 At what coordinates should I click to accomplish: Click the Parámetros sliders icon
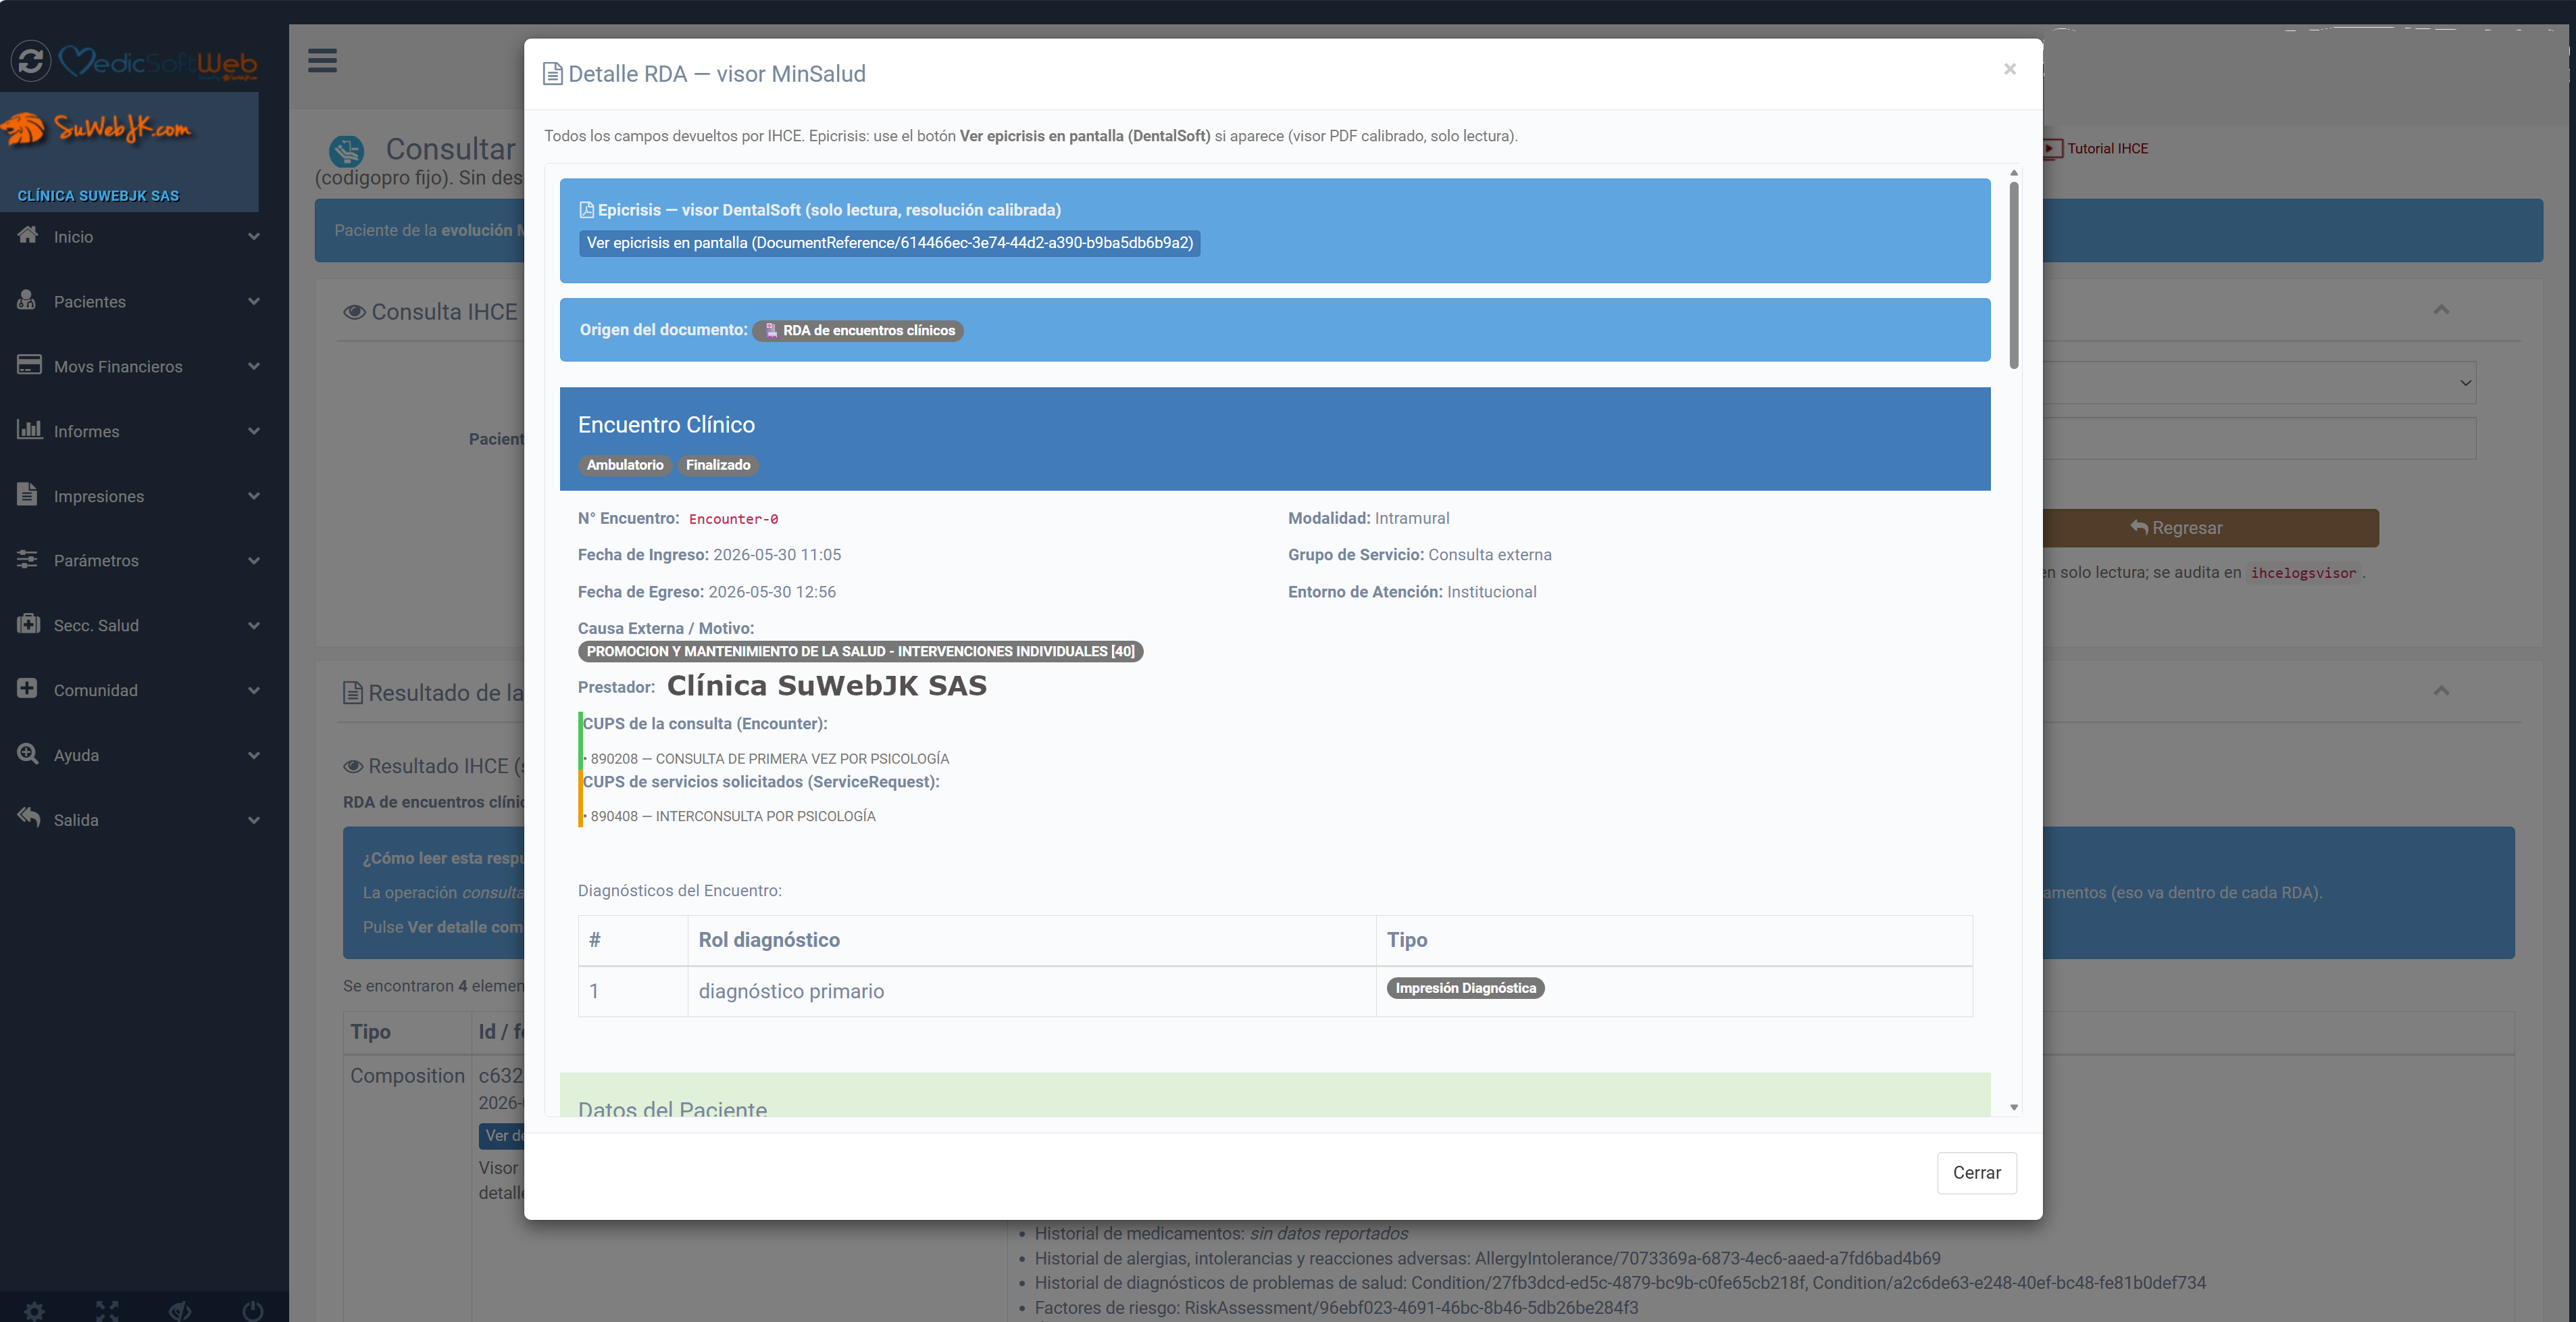pyautogui.click(x=27, y=560)
